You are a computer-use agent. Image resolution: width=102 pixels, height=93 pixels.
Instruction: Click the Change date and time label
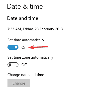pos(26,75)
